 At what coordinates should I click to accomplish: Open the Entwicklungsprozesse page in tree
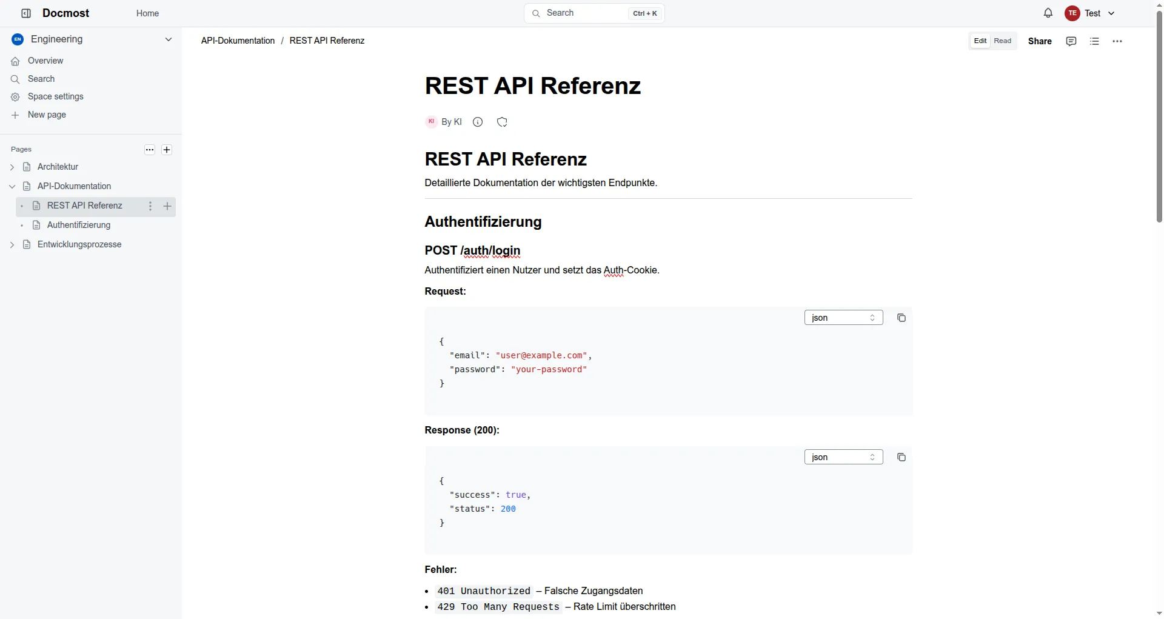tap(79, 244)
